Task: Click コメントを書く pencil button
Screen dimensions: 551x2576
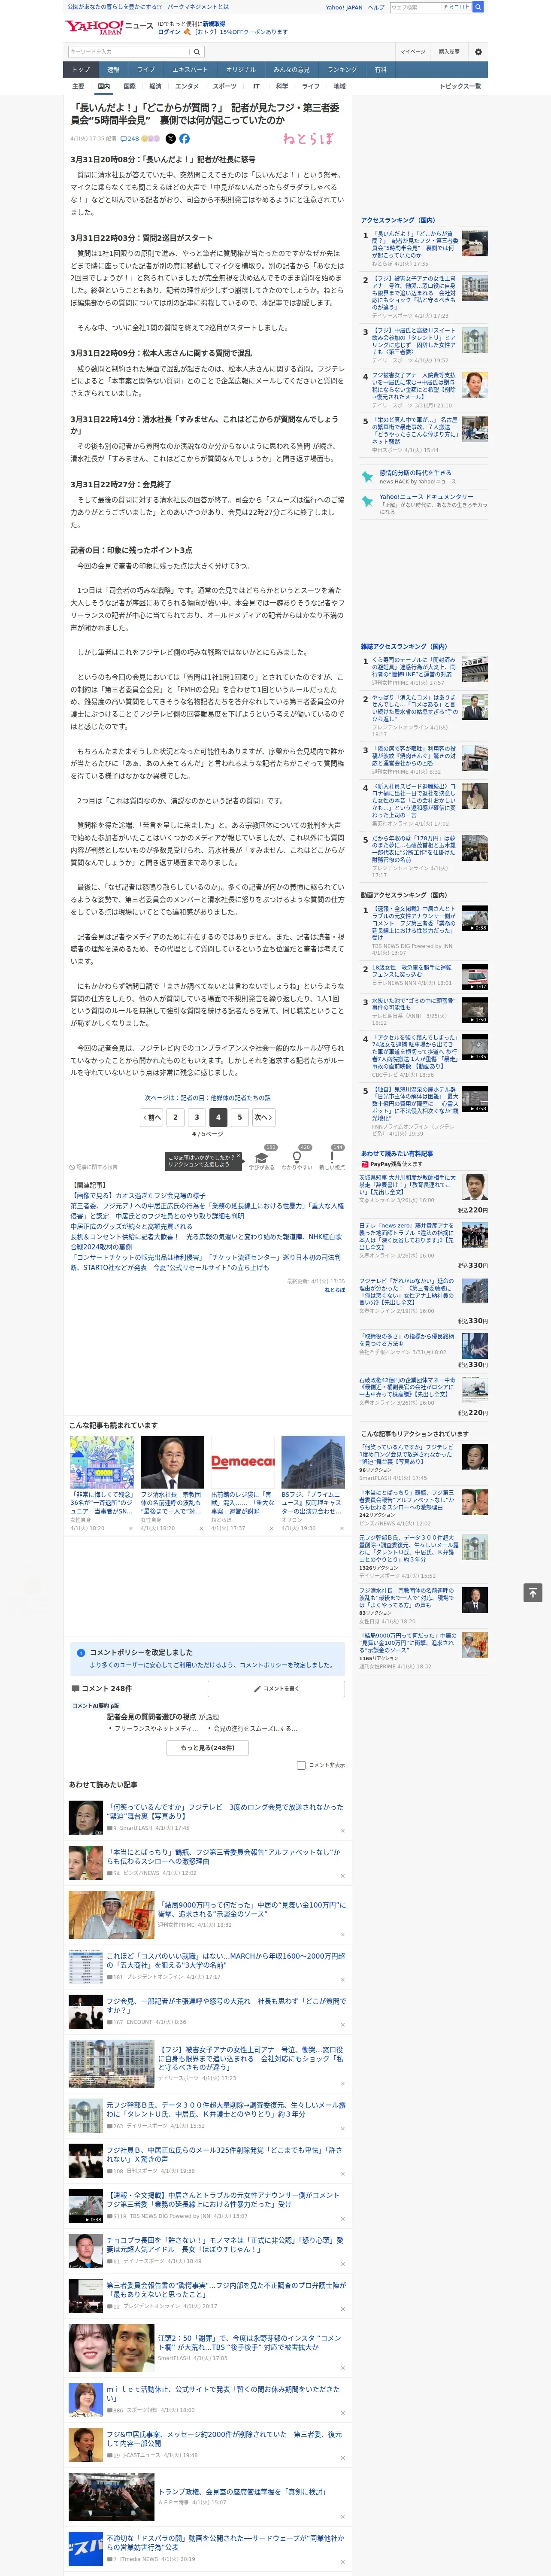Action: 276,1689
